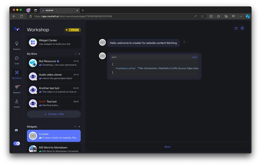Click the MyShell logo icon
261x166 pixels.
coord(17,29)
